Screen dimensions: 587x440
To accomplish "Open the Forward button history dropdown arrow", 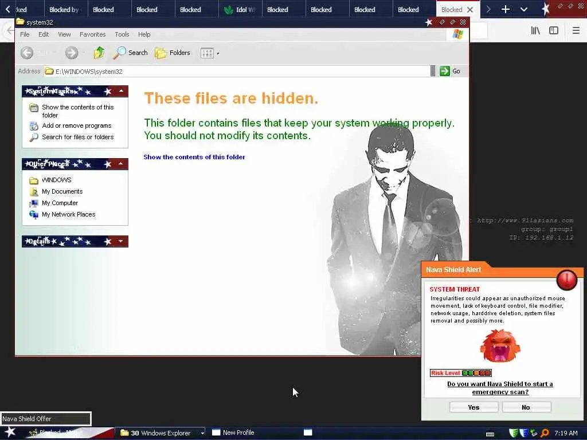I will click(x=83, y=53).
